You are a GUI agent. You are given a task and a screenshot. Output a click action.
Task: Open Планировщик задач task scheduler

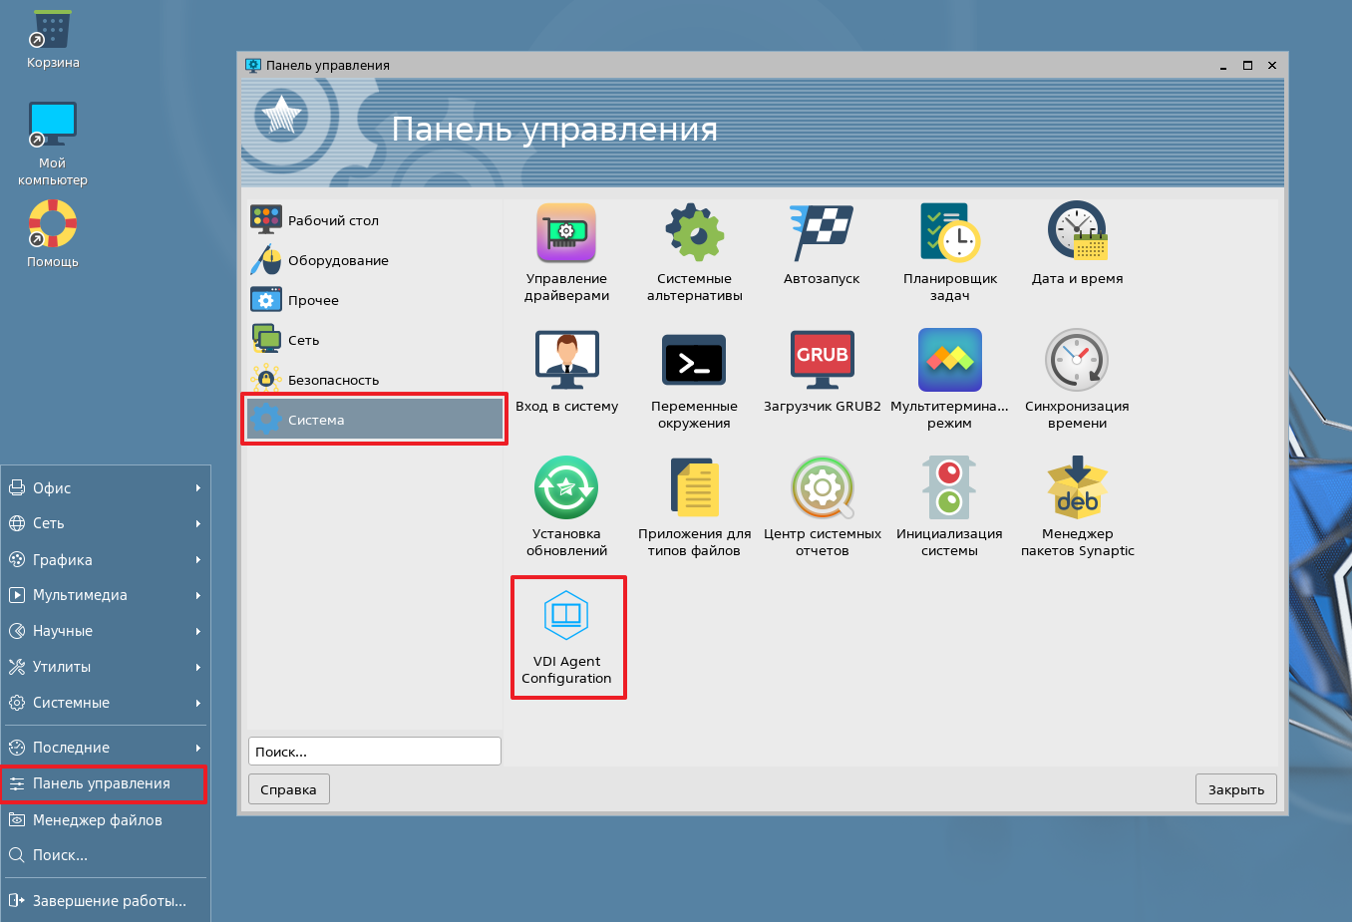tap(949, 233)
